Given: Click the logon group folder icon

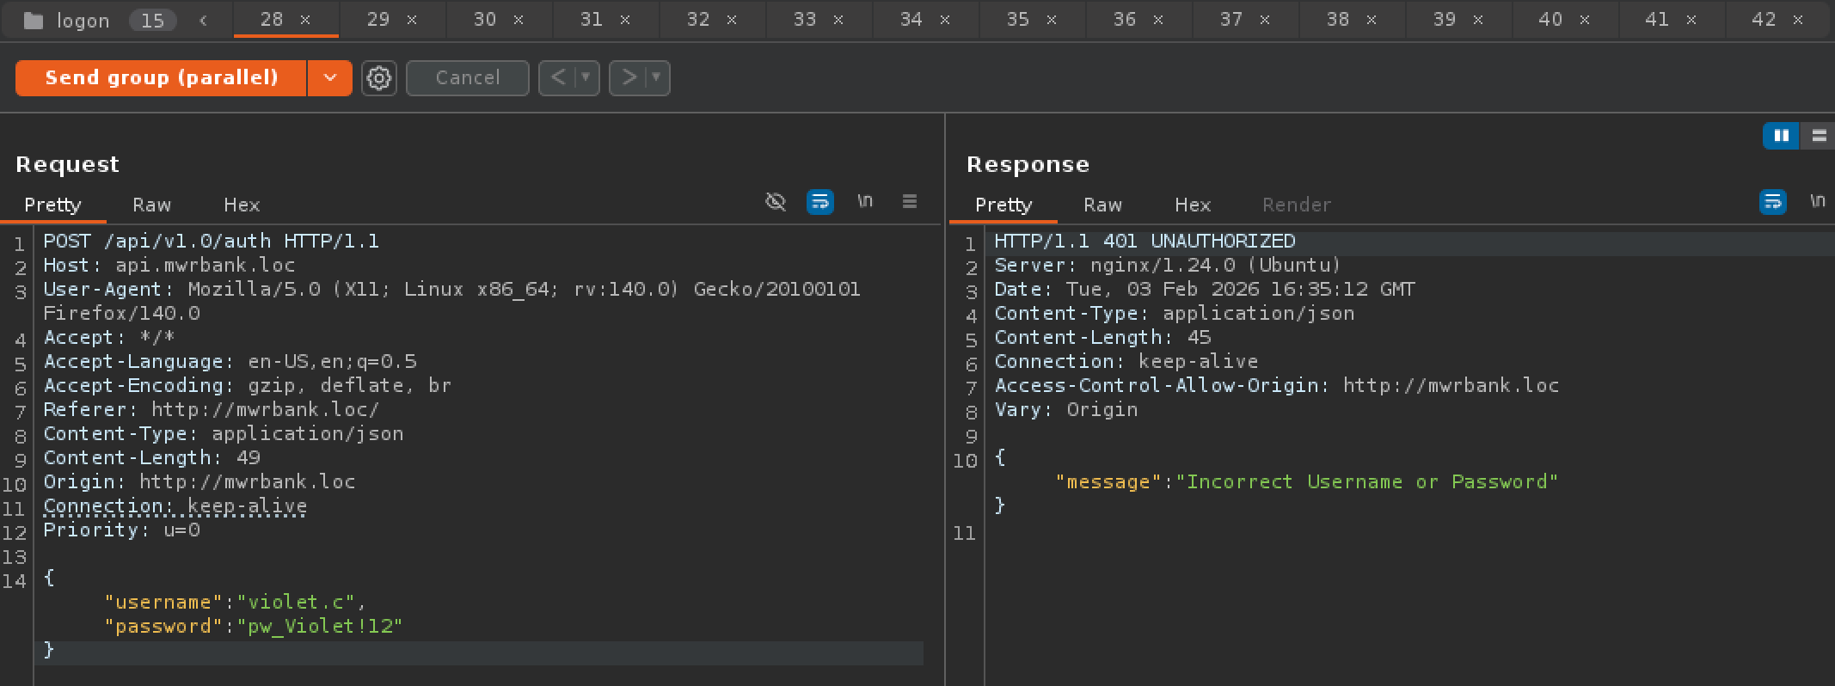Looking at the screenshot, I should click(34, 21).
